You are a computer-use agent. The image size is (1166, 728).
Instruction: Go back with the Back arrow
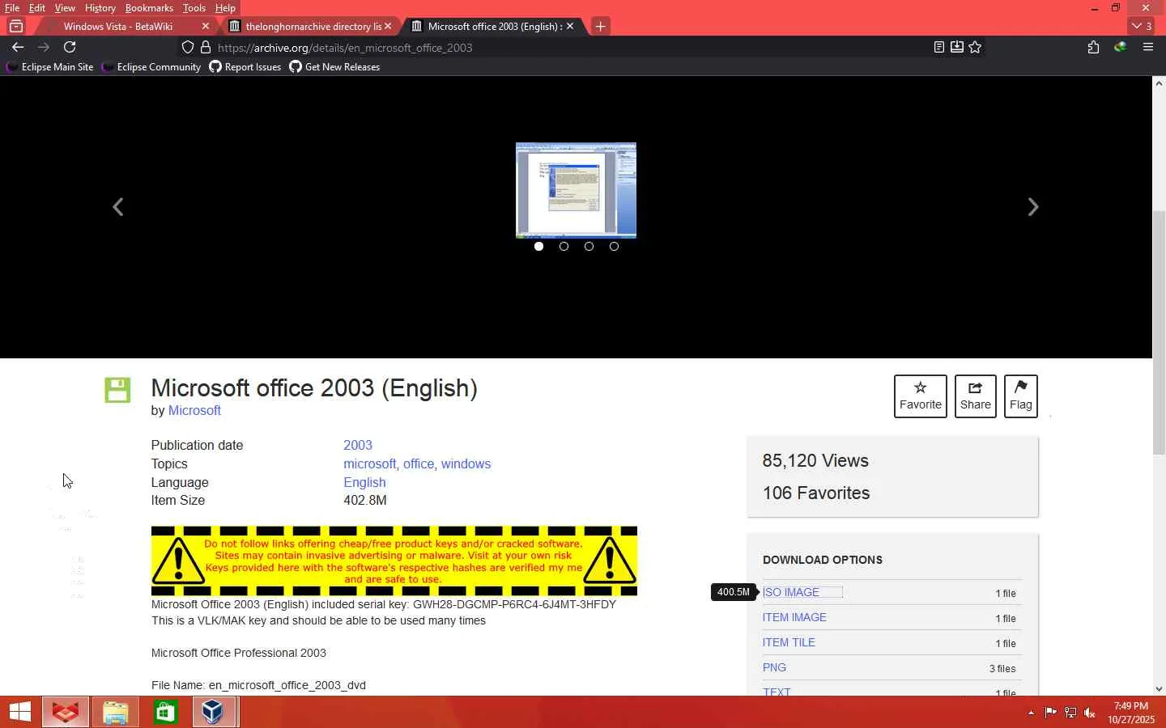click(x=18, y=47)
